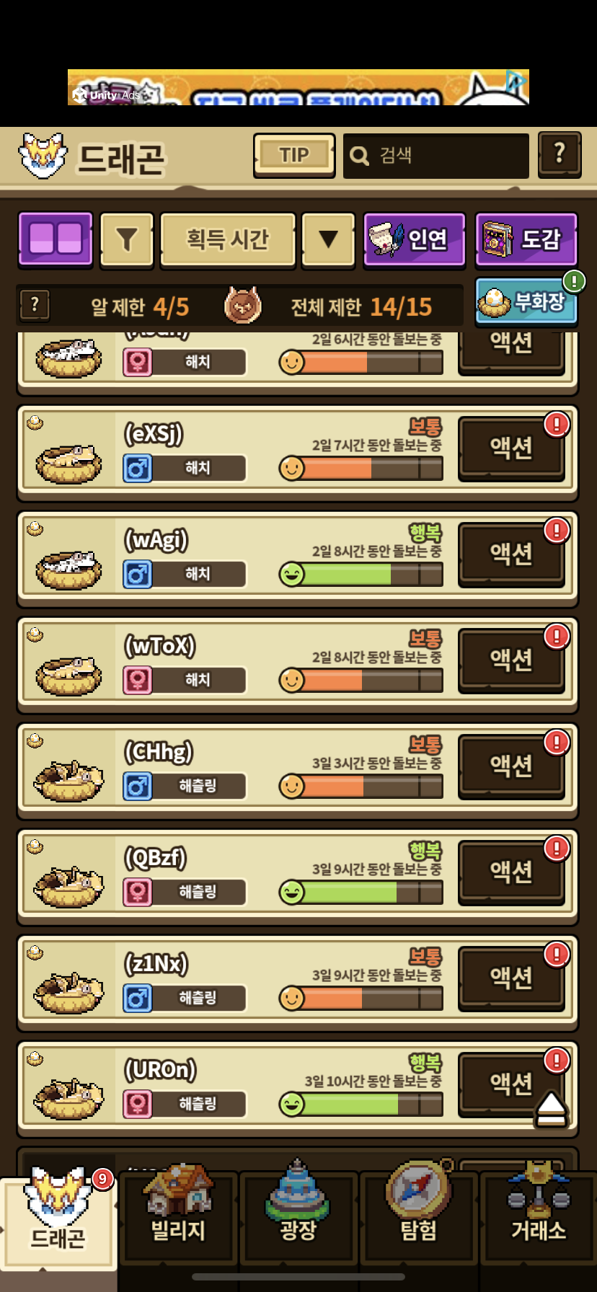This screenshot has width=597, height=1292.
Task: Toggle the female gender icon for QBzf
Action: pyautogui.click(x=137, y=892)
